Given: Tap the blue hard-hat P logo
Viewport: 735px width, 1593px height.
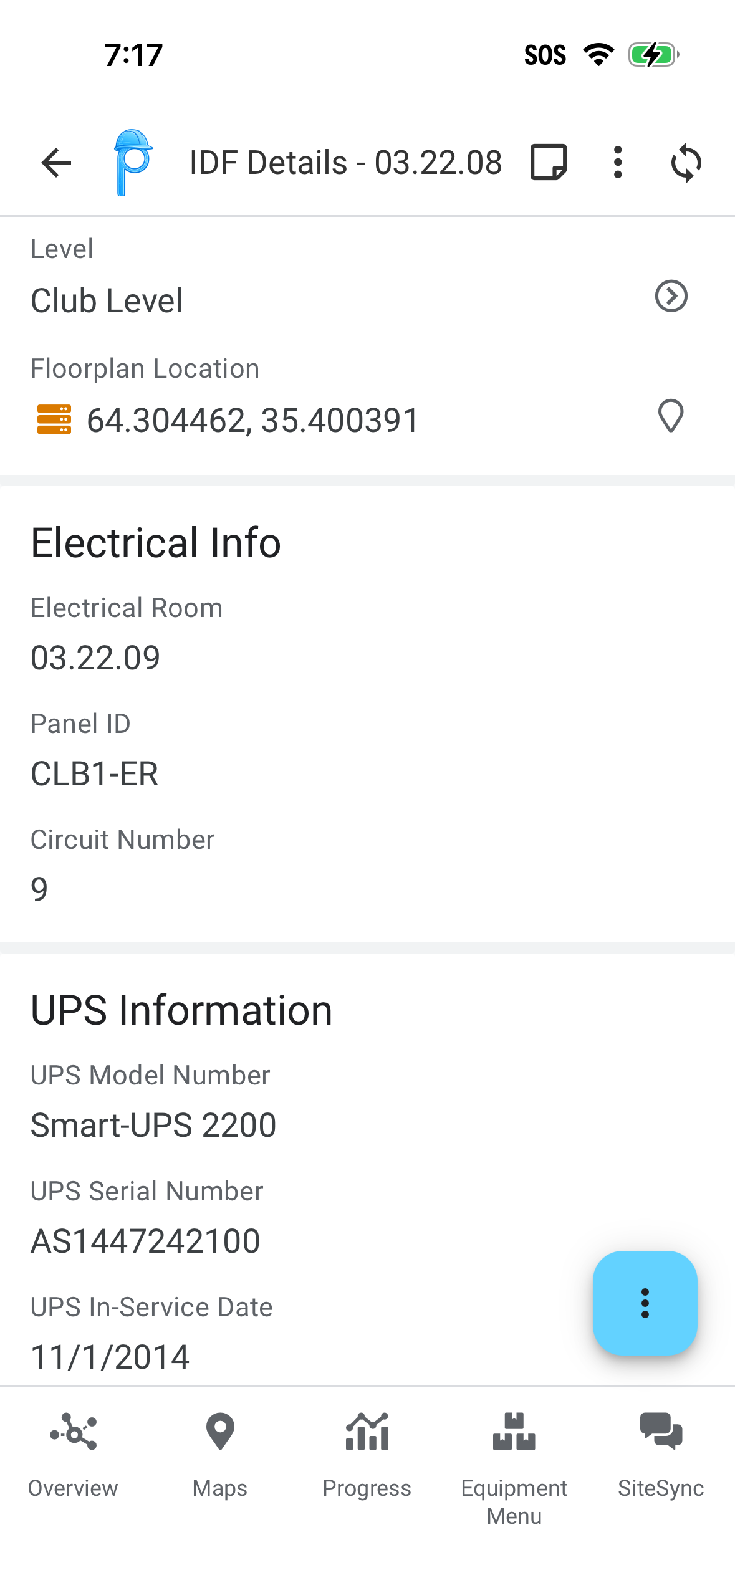Looking at the screenshot, I should click(x=133, y=163).
